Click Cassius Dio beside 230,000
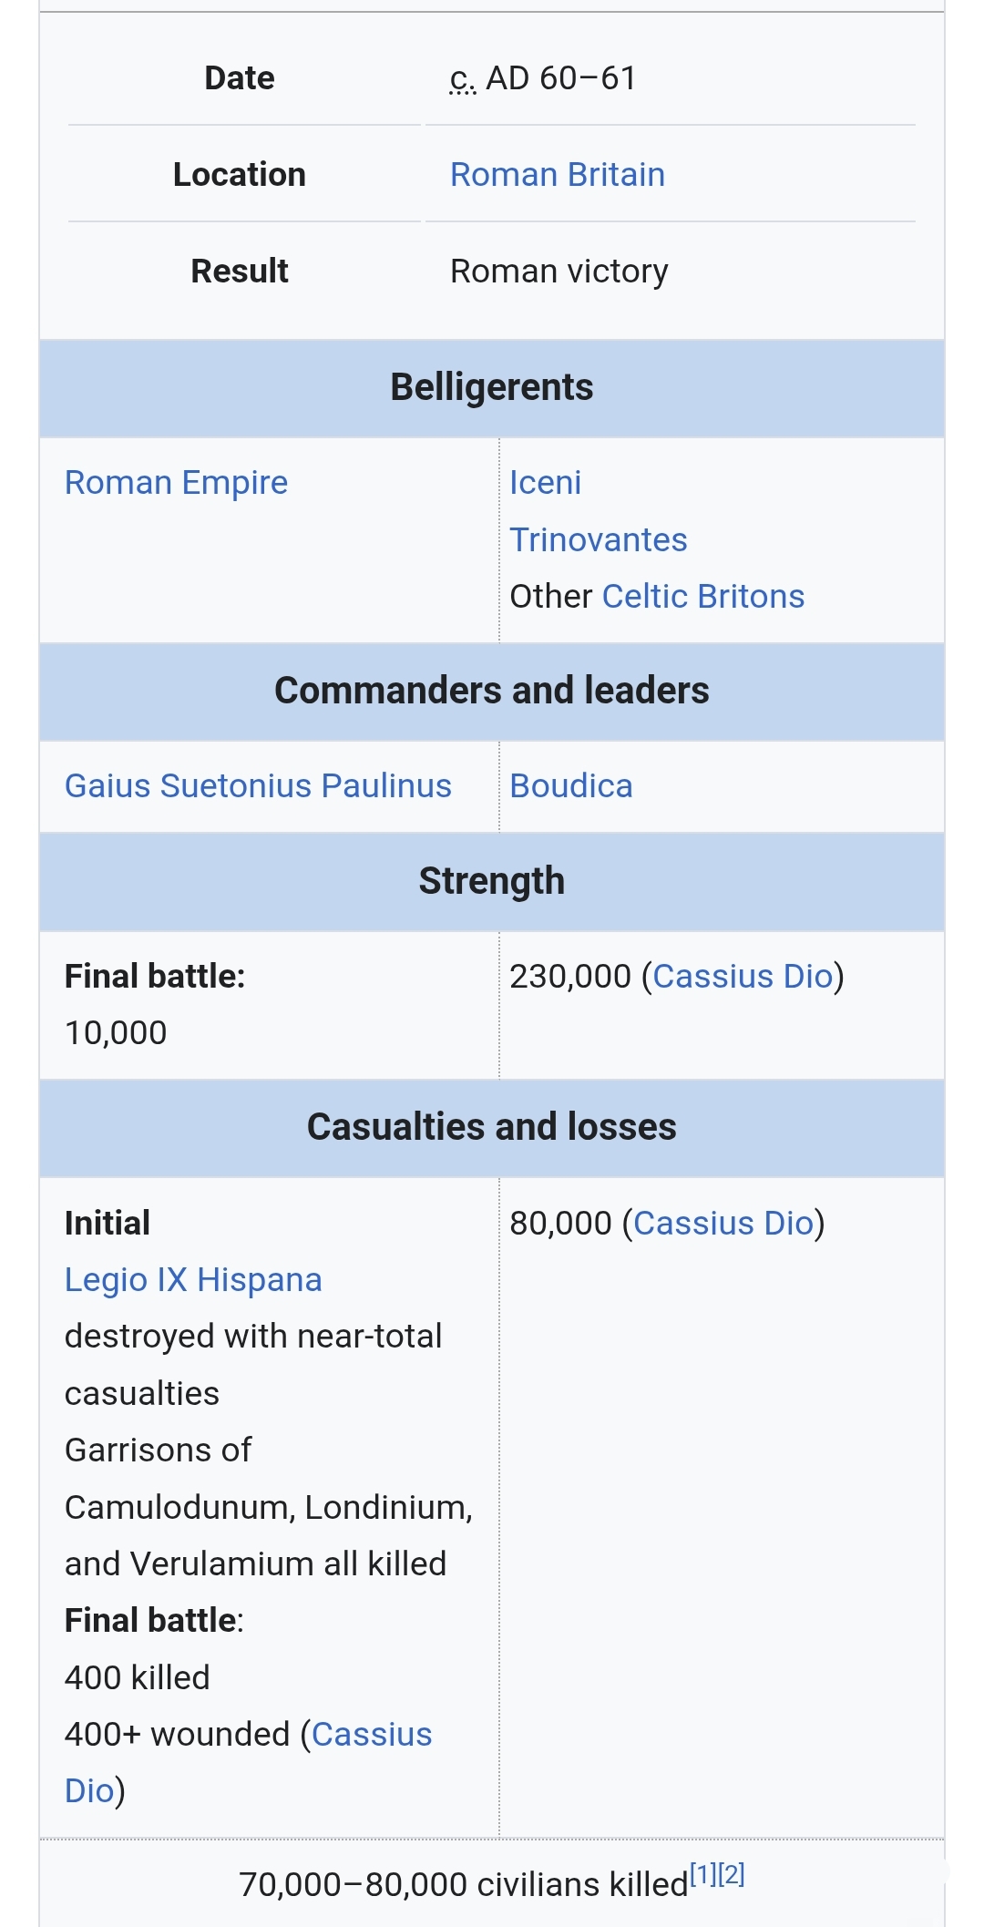The image size is (984, 1927). (743, 976)
